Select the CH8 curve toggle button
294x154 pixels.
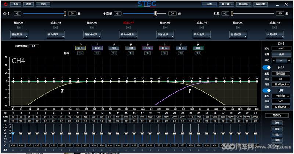point(198,48)
